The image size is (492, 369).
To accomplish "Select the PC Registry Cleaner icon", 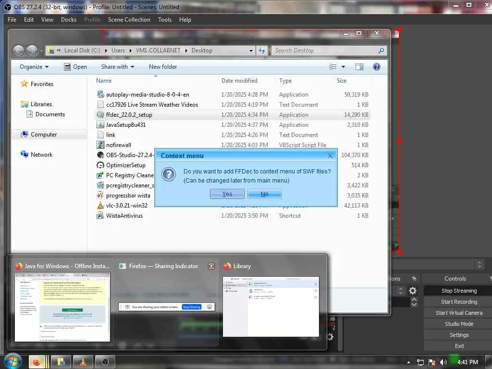I will click(100, 175).
